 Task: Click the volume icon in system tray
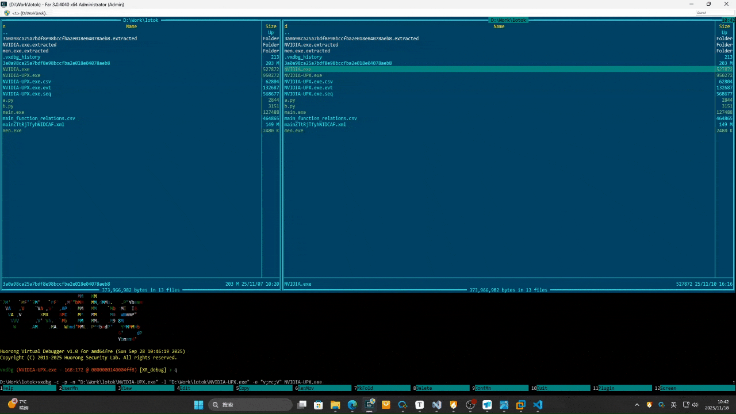(x=695, y=405)
